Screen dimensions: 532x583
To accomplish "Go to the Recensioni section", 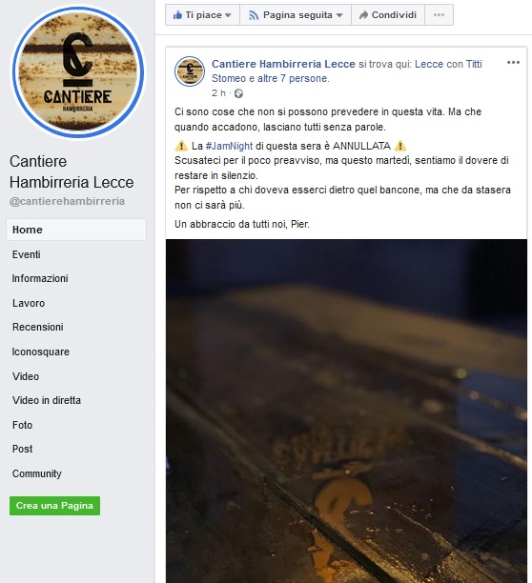I will pyautogui.click(x=38, y=327).
